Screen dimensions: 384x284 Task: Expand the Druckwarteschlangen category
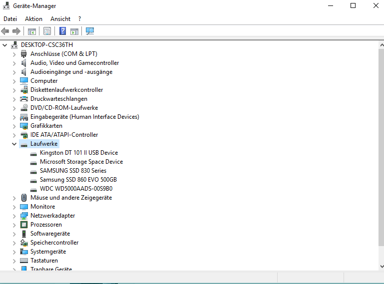coord(14,99)
